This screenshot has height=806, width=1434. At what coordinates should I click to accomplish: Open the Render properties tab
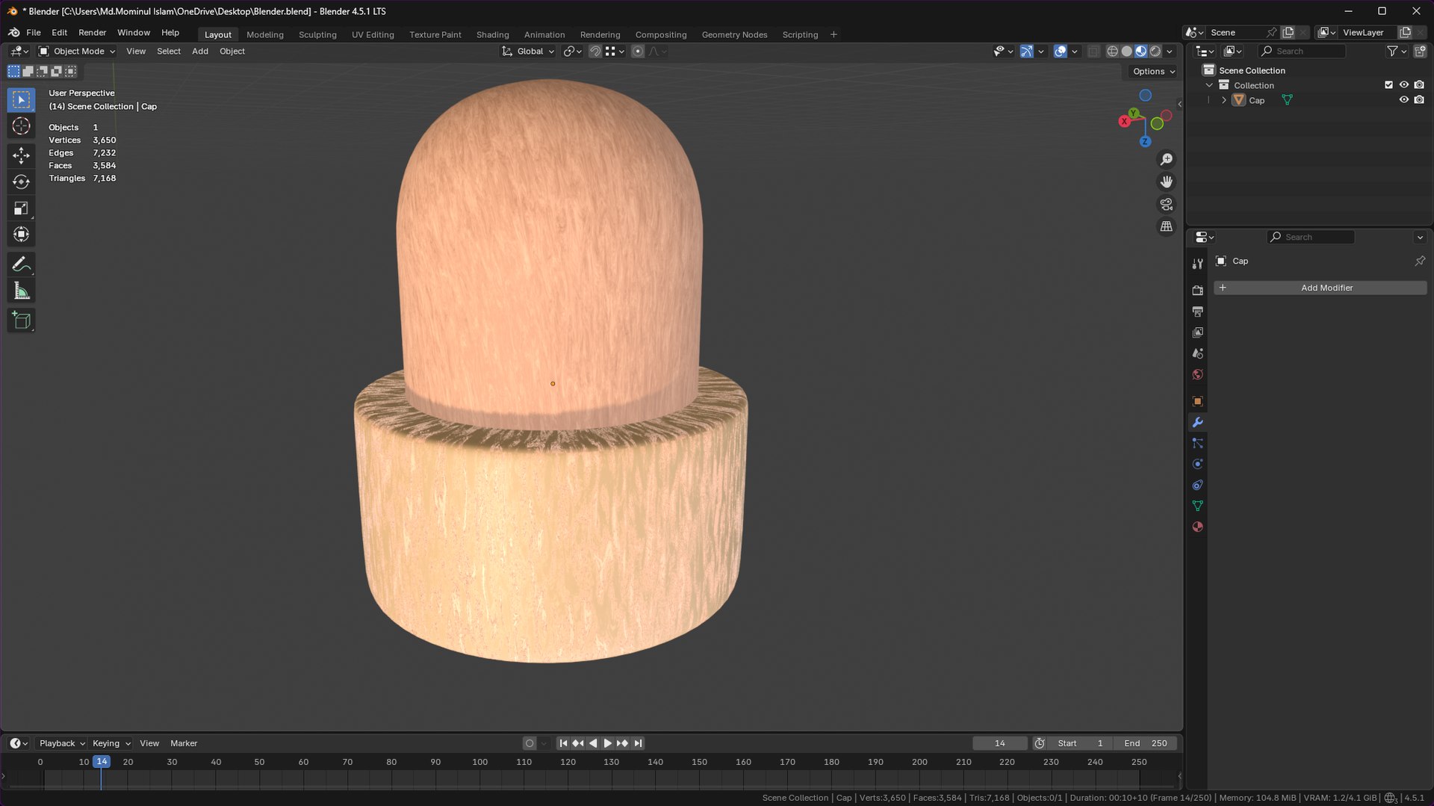click(1197, 291)
